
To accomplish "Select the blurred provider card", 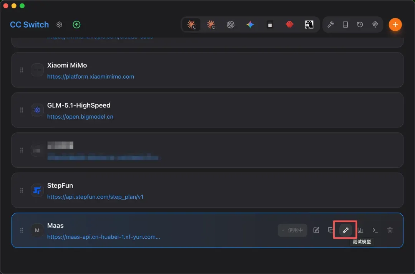I will [207, 150].
